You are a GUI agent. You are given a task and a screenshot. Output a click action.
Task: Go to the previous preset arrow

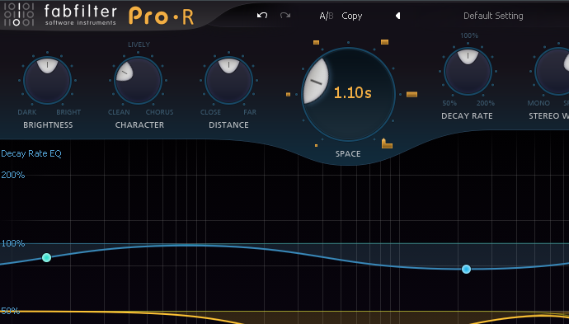397,16
